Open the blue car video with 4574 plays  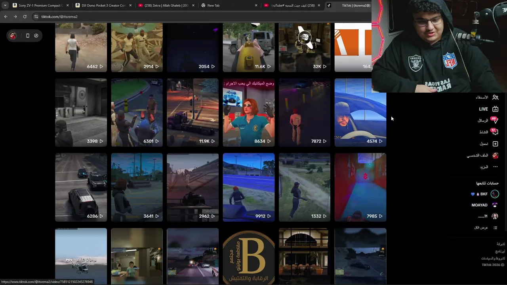click(360, 112)
